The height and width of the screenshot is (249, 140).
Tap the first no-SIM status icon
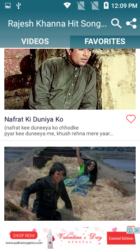[x=81, y=6]
